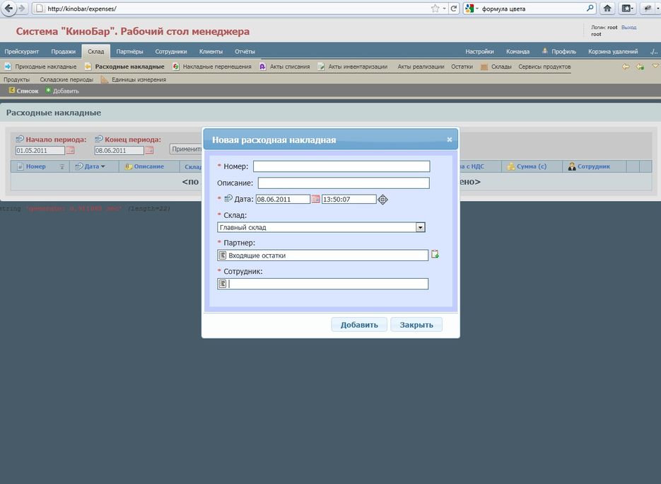Click the Начало периода date field
661x484 pixels.
pos(40,150)
